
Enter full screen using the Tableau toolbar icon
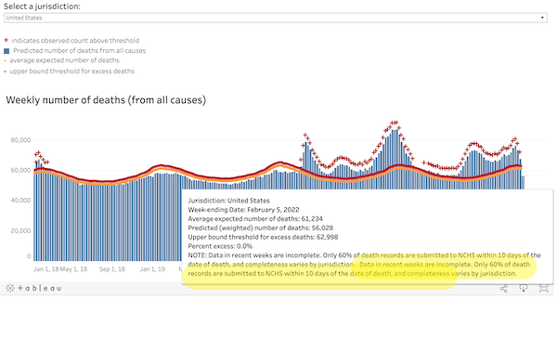[x=543, y=288]
